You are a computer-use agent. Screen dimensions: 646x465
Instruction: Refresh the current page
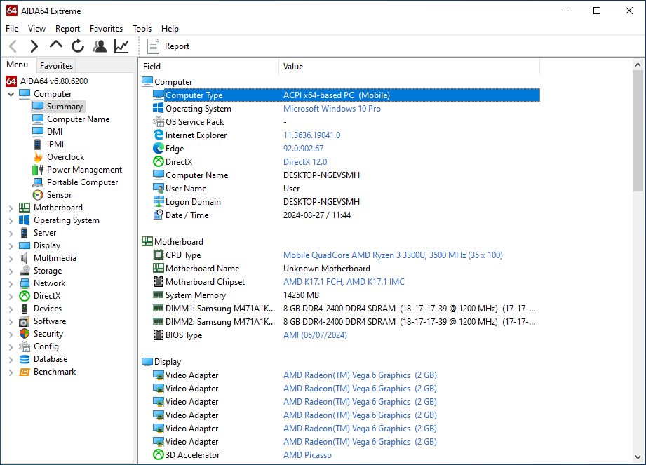(77, 46)
